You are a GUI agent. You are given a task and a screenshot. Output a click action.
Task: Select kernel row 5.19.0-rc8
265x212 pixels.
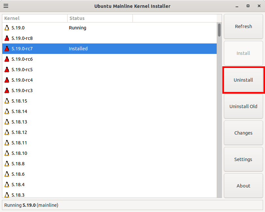(x=109, y=38)
